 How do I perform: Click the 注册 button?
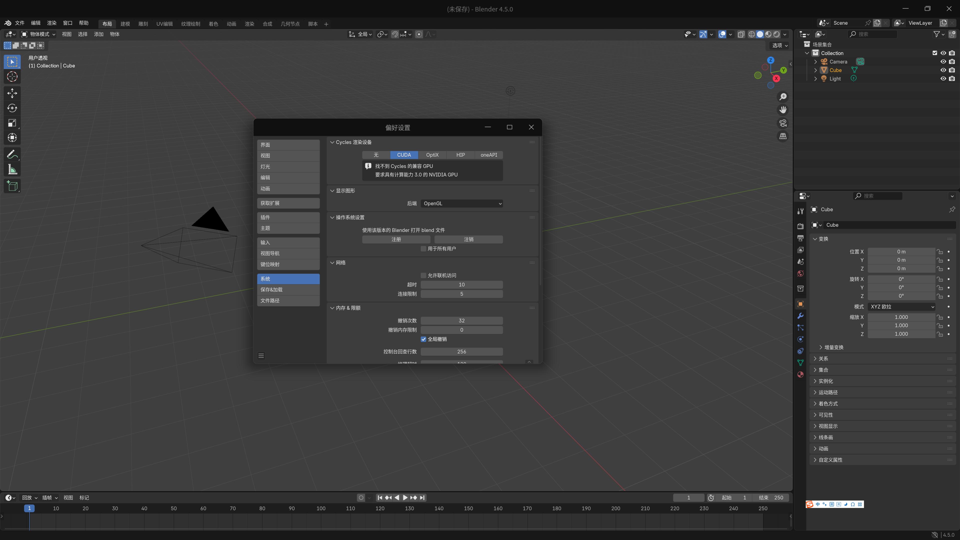tap(396, 239)
